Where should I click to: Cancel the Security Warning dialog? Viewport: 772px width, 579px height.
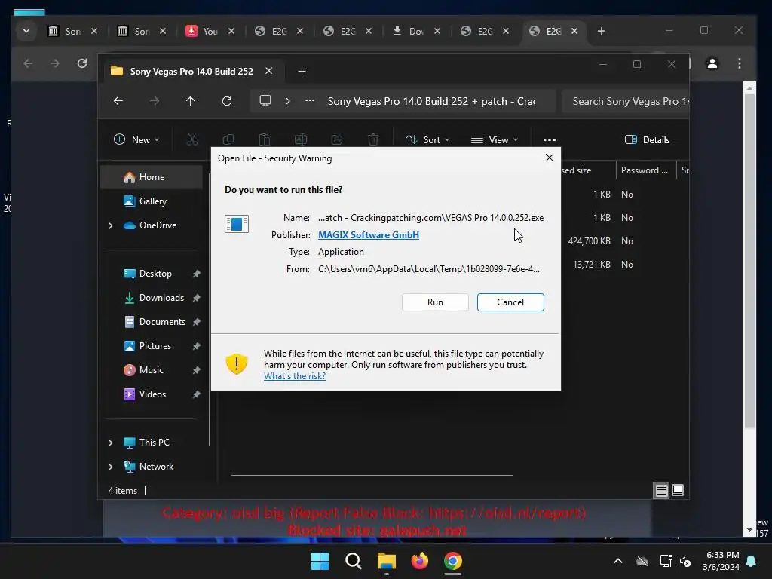point(510,302)
